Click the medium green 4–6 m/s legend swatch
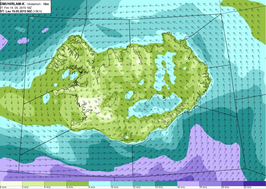 [56, 184]
